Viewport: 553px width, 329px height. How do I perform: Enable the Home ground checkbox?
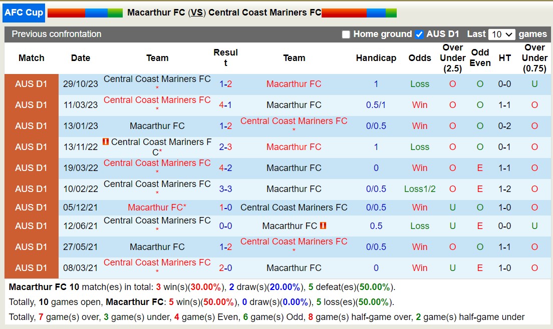point(346,34)
